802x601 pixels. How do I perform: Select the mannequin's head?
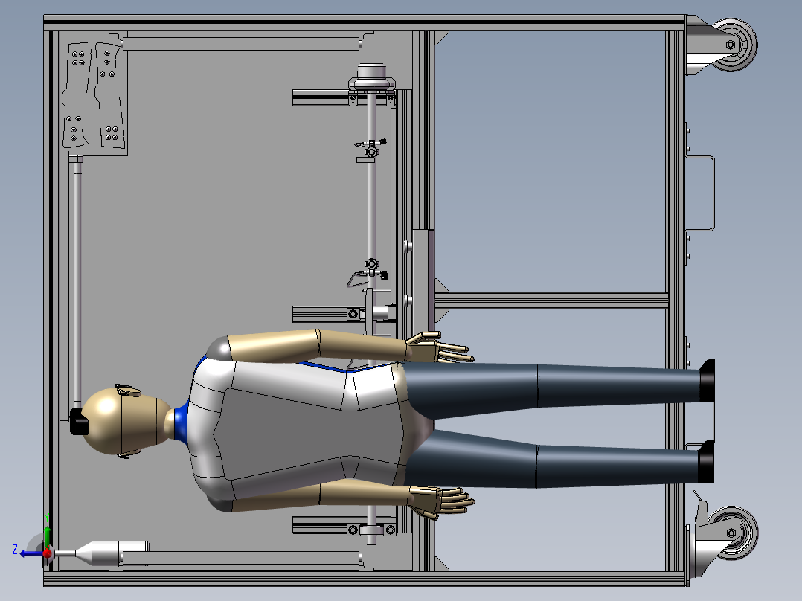click(x=125, y=420)
